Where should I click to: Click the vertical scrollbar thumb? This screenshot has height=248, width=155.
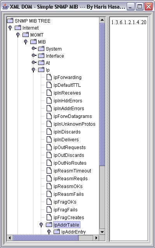[102, 95]
